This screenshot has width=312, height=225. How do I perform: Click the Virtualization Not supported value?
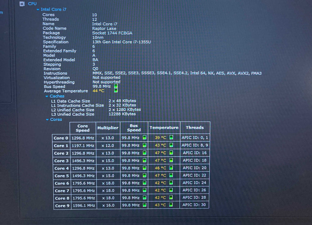[106, 77]
